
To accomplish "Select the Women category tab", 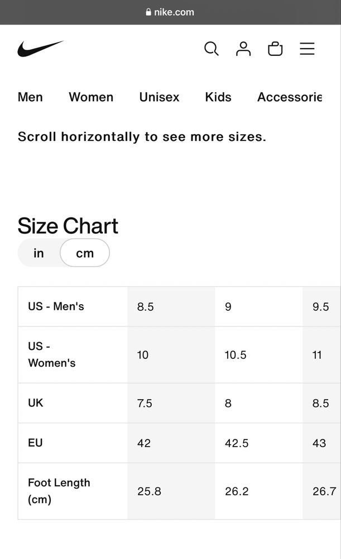I will (x=91, y=97).
